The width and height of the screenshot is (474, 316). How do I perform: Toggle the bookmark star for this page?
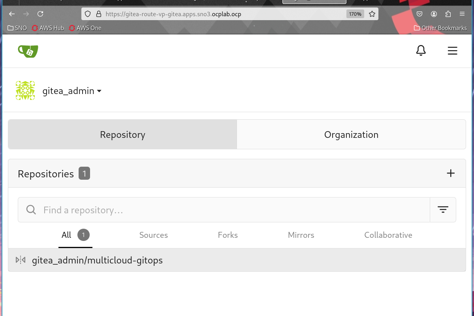[x=372, y=14]
